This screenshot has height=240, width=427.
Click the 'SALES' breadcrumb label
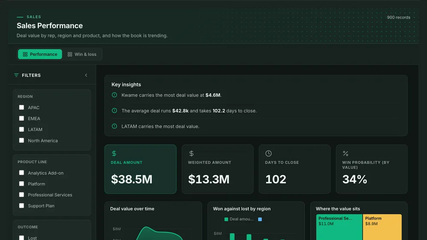coord(34,17)
